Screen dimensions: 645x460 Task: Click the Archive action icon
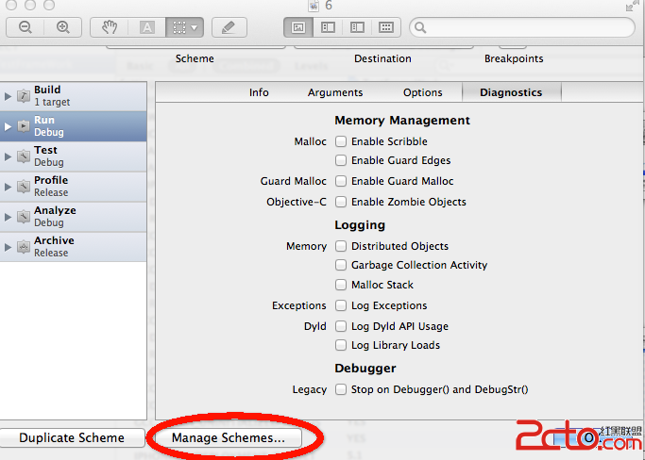[x=24, y=247]
